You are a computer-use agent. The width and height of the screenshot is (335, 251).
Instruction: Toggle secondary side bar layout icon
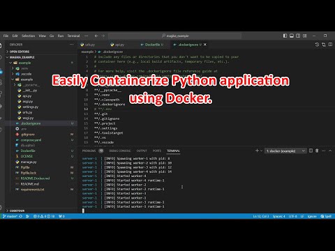pyautogui.click(x=298, y=36)
